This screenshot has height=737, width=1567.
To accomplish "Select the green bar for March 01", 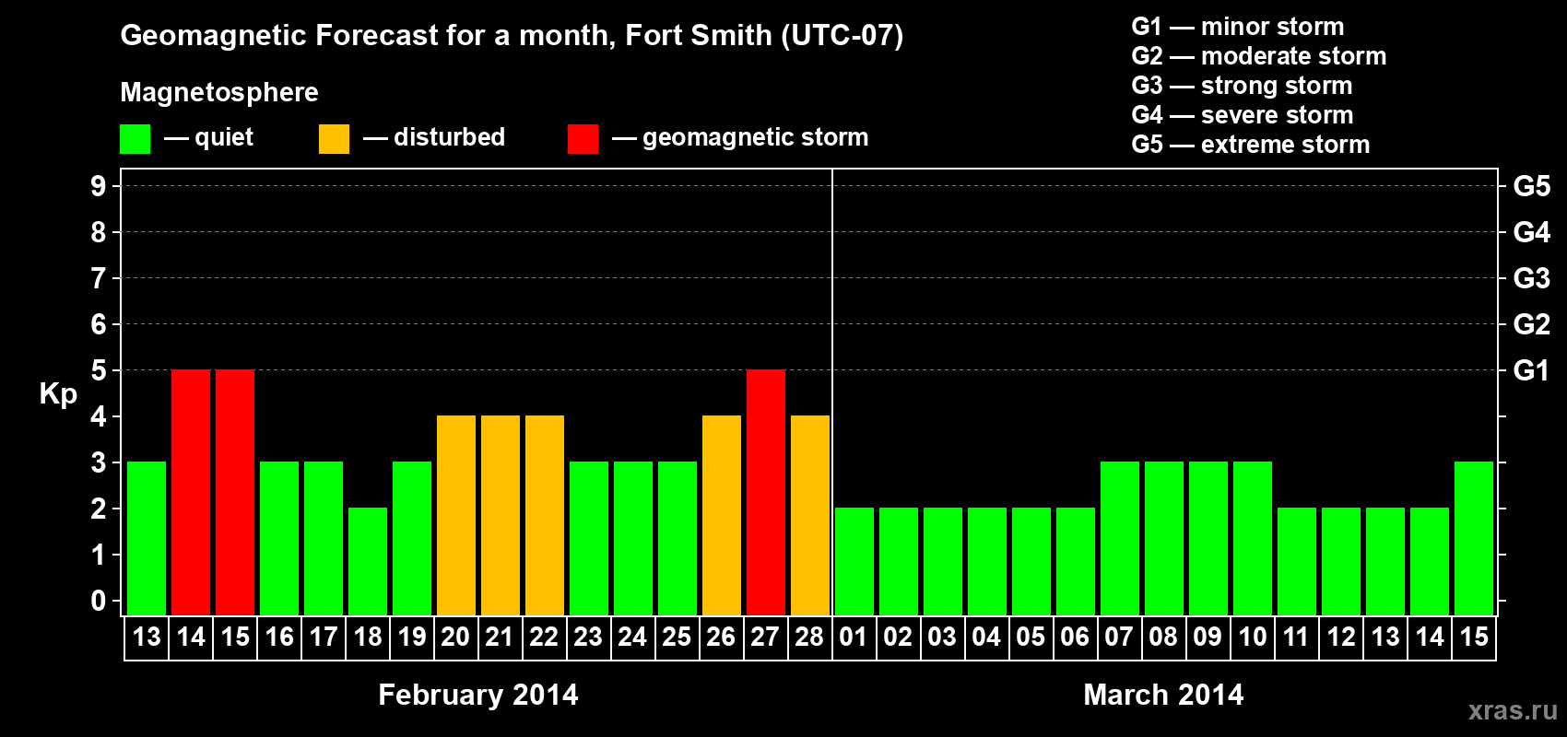I will (x=854, y=562).
